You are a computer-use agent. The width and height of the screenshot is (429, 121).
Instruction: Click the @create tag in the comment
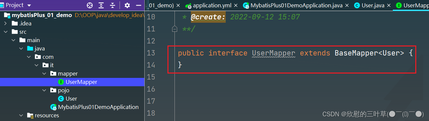pos(208,17)
